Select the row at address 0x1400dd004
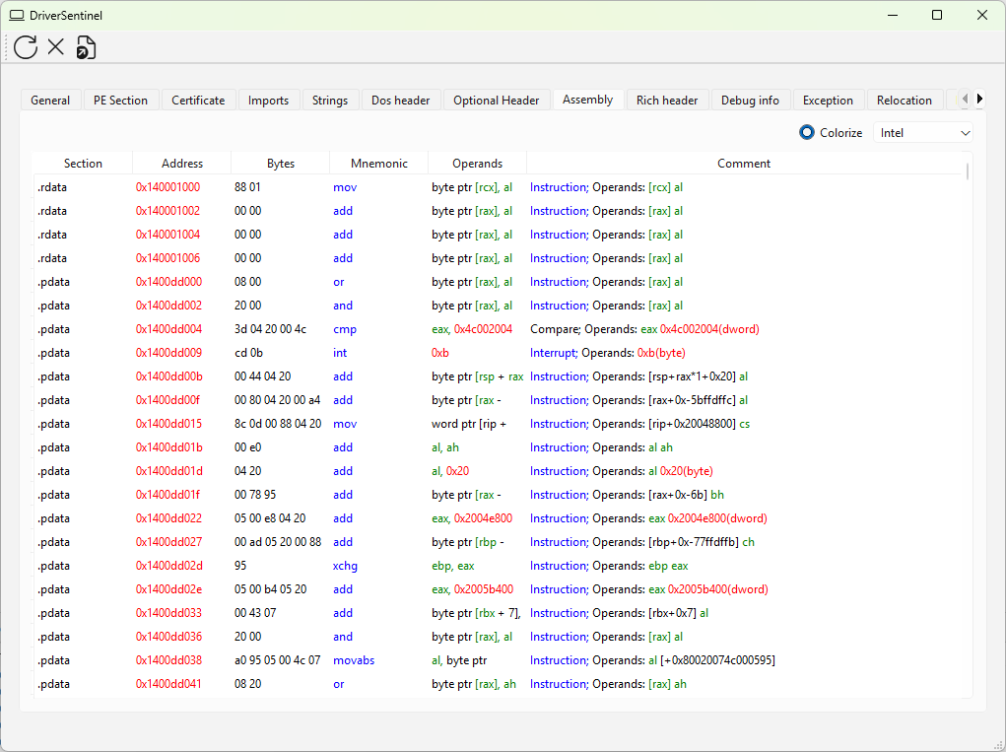Screen dimensions: 1006x752 pos(168,329)
